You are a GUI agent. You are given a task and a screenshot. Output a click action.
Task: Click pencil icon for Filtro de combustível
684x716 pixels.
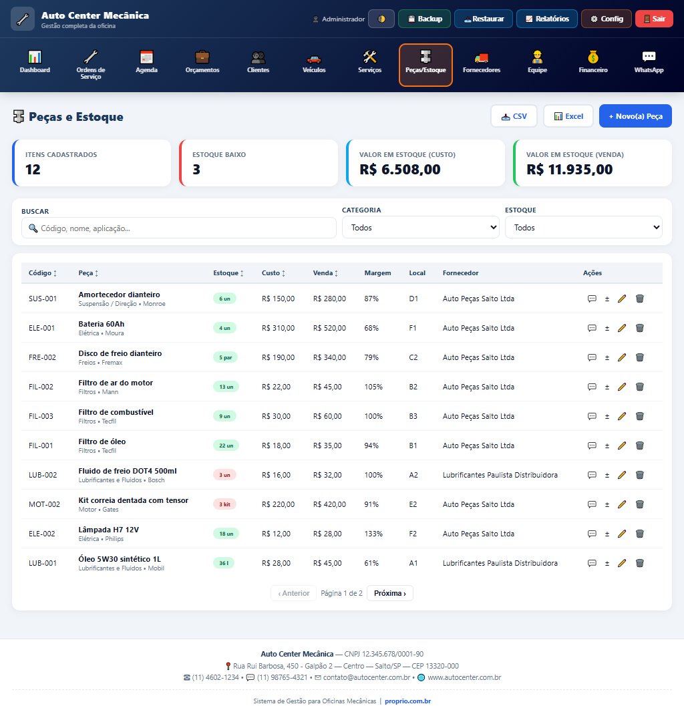point(622,416)
